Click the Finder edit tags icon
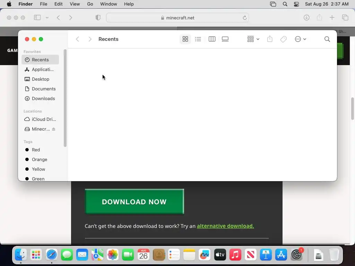The image size is (355, 266). [x=283, y=39]
